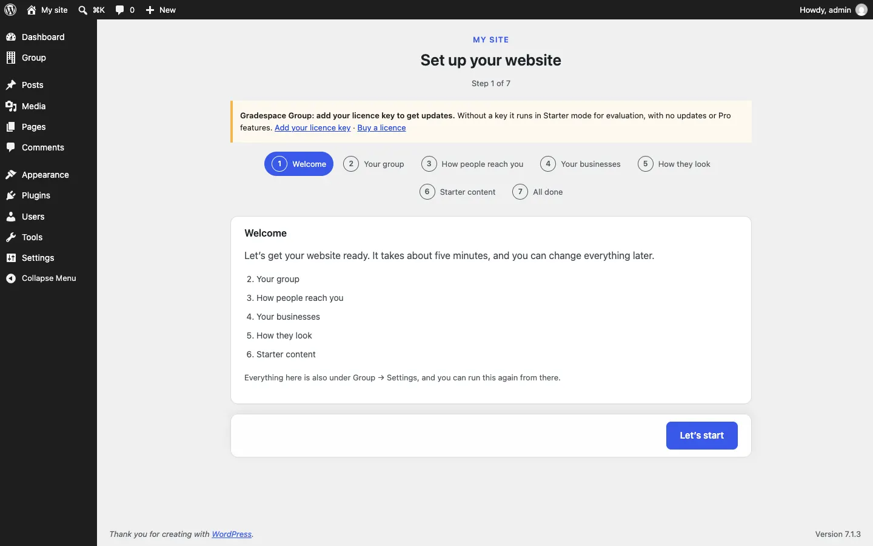Image resolution: width=873 pixels, height=546 pixels.
Task: Go to step 2 Your group
Action: tap(374, 164)
